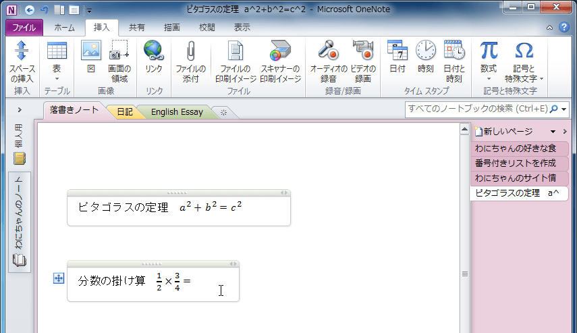This screenshot has width=577, height=333.
Task: Click the Table (表) icon
Action: coord(57,51)
